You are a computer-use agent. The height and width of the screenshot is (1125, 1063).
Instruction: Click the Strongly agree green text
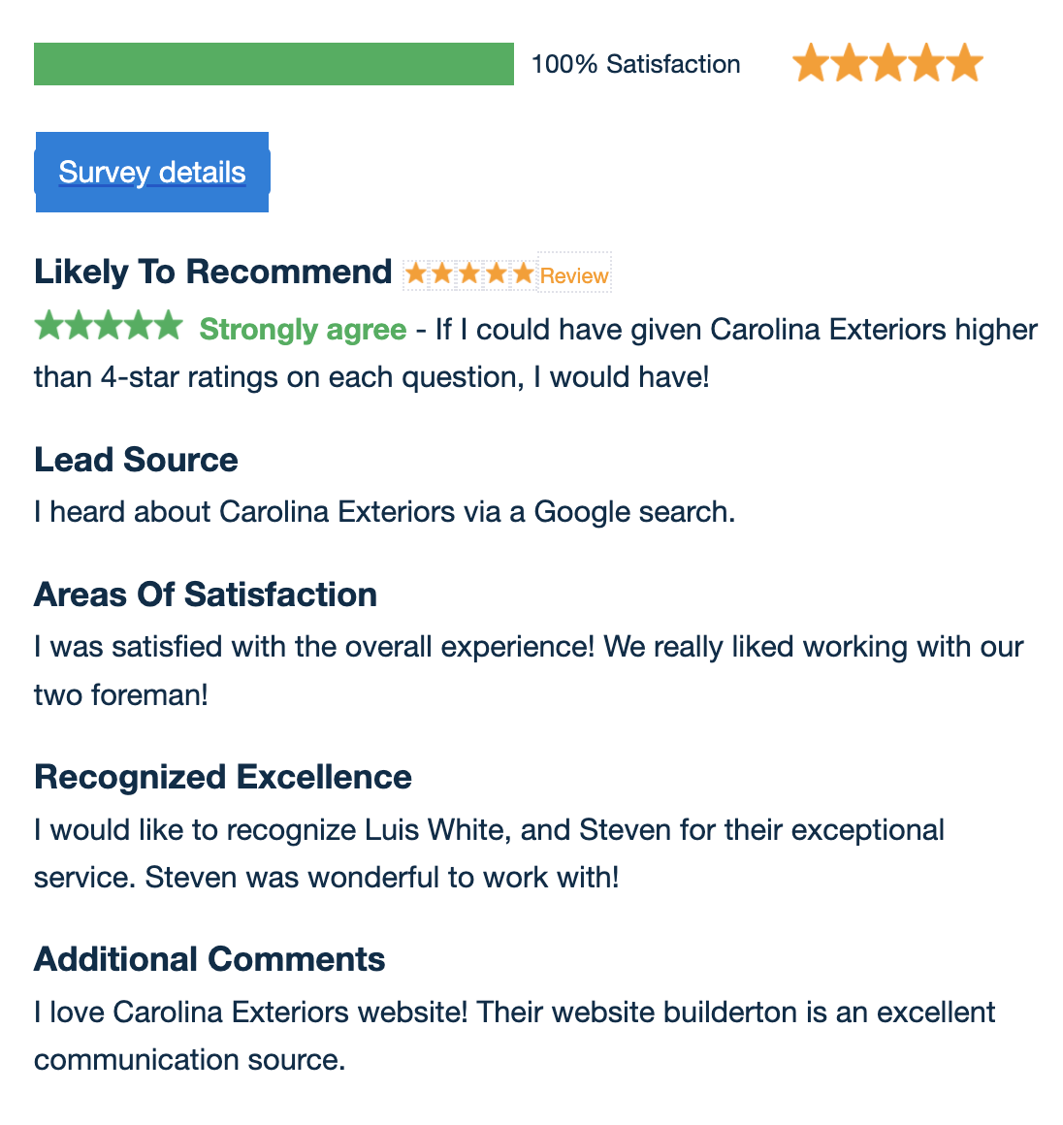tap(303, 330)
